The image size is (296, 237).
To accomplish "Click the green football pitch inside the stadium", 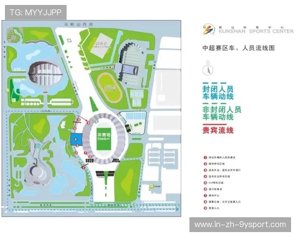I will (x=104, y=139).
